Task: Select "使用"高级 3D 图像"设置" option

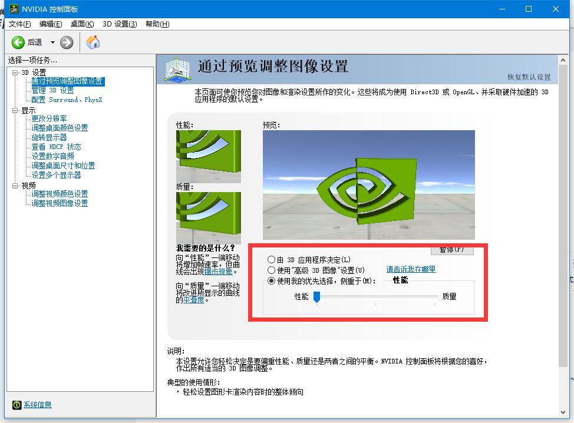Action: click(x=272, y=270)
